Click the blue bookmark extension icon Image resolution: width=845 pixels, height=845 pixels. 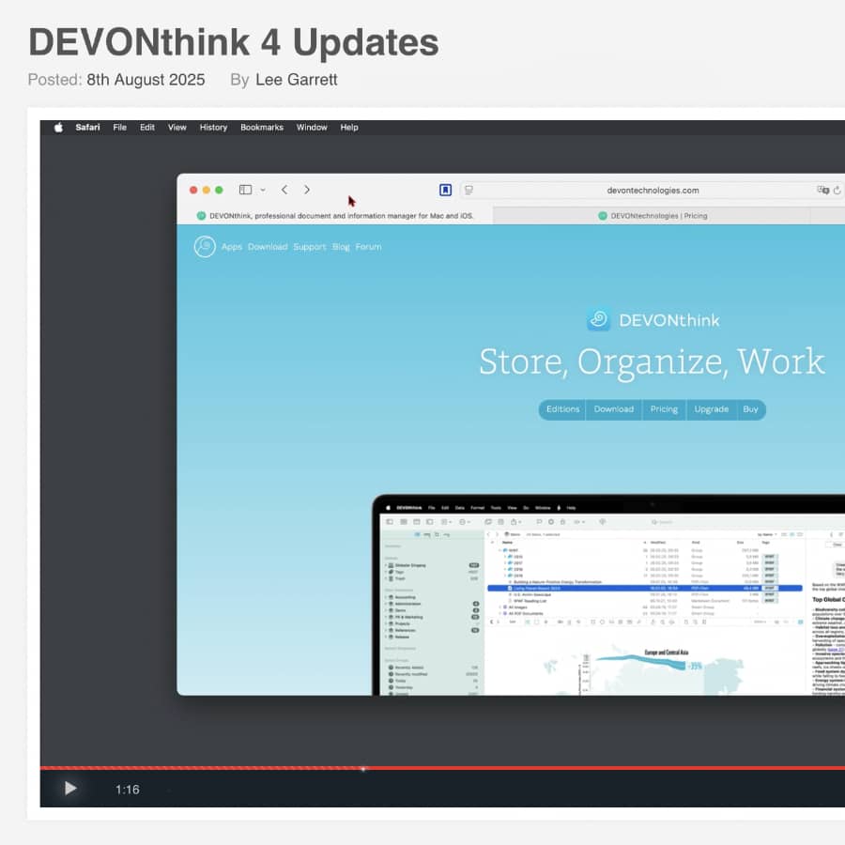point(445,190)
